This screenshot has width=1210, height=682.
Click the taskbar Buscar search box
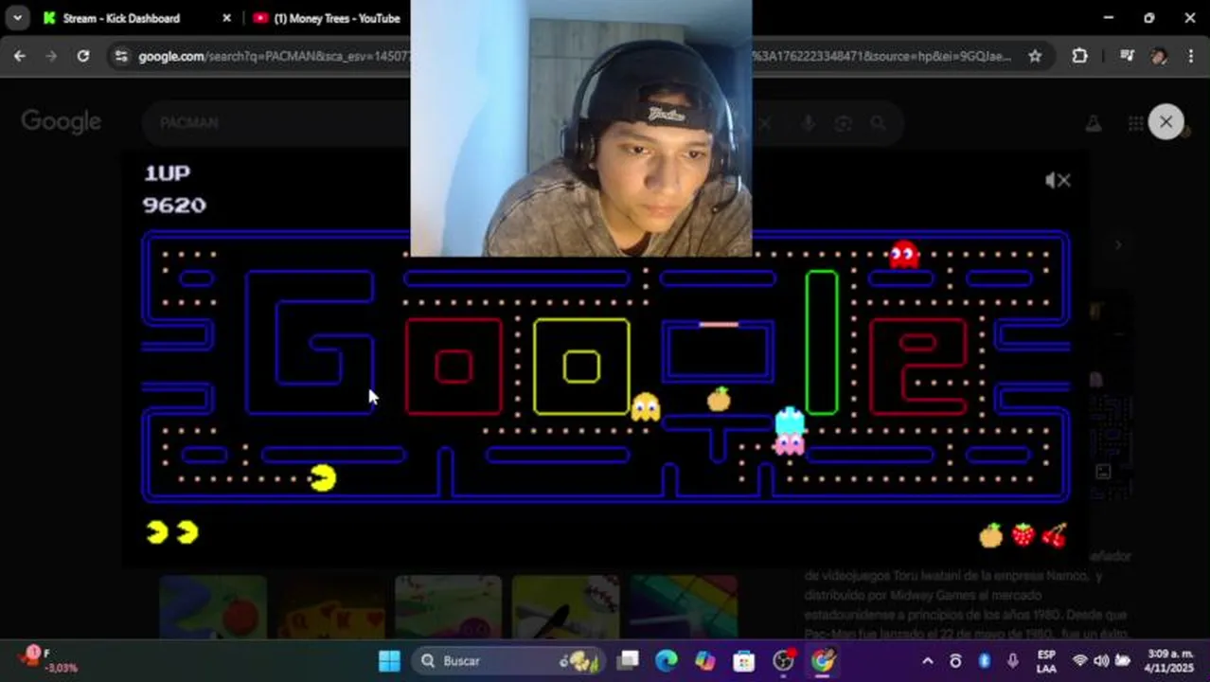(x=507, y=660)
